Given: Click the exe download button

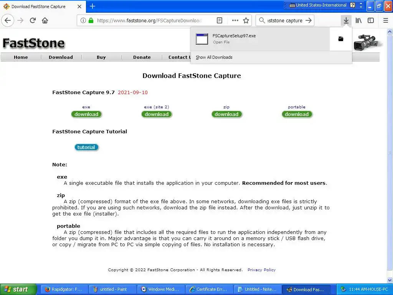Looking at the screenshot, I should tap(86, 114).
